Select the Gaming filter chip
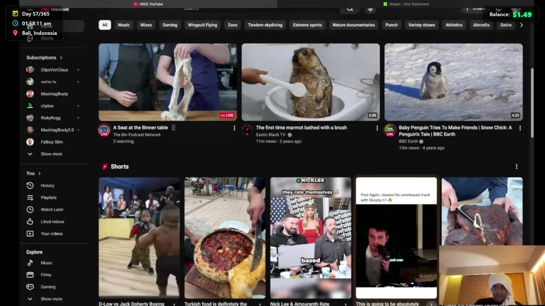 click(x=170, y=25)
